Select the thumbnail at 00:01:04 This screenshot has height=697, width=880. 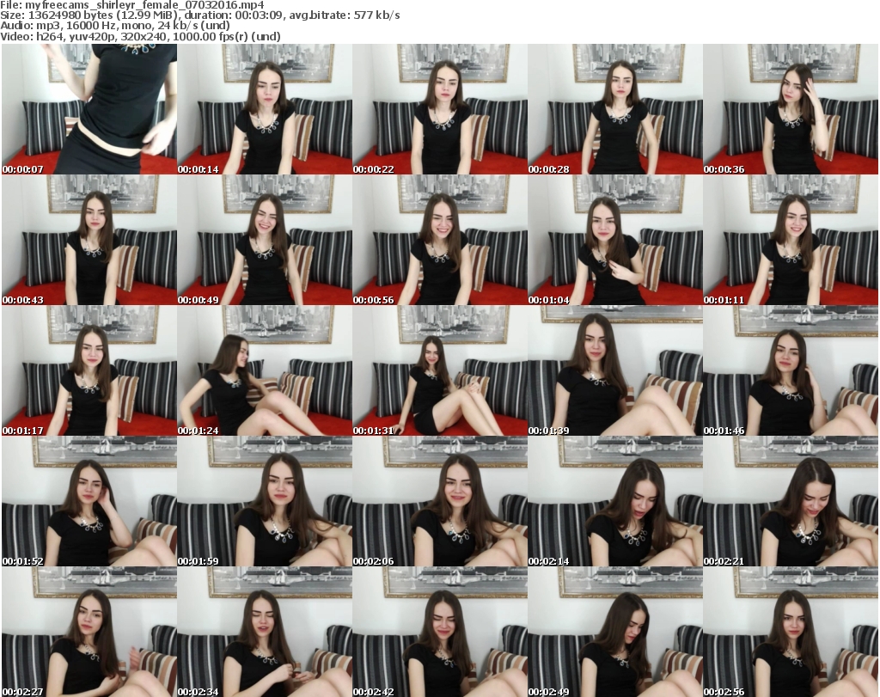tap(615, 240)
